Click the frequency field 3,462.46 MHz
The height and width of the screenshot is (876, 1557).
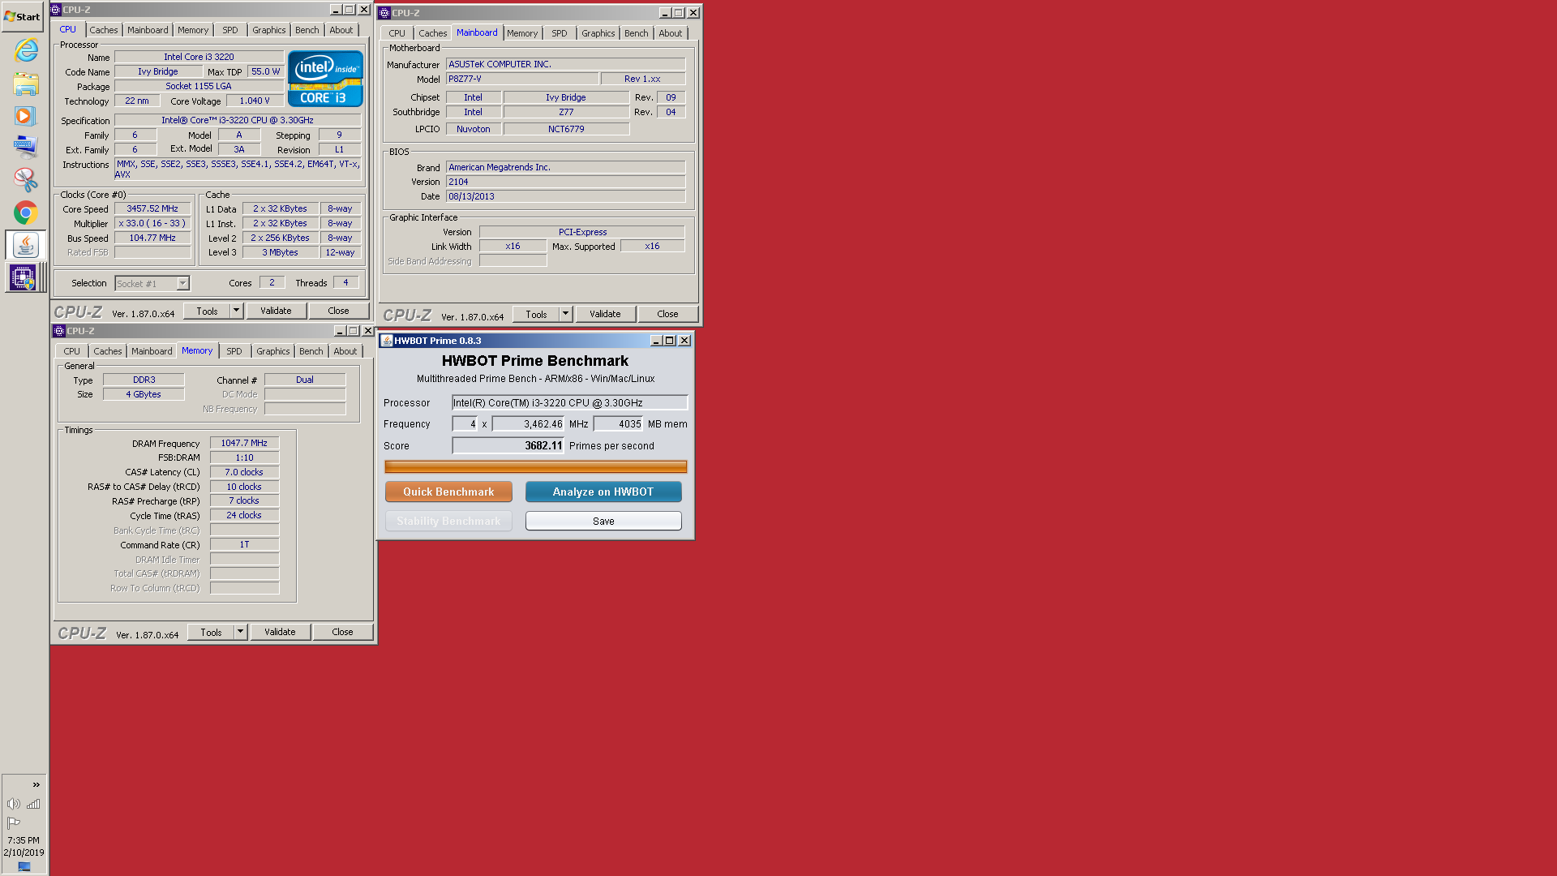[528, 423]
